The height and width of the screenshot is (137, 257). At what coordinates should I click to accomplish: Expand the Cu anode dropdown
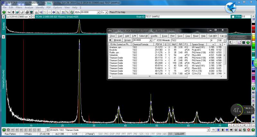click(106, 12)
